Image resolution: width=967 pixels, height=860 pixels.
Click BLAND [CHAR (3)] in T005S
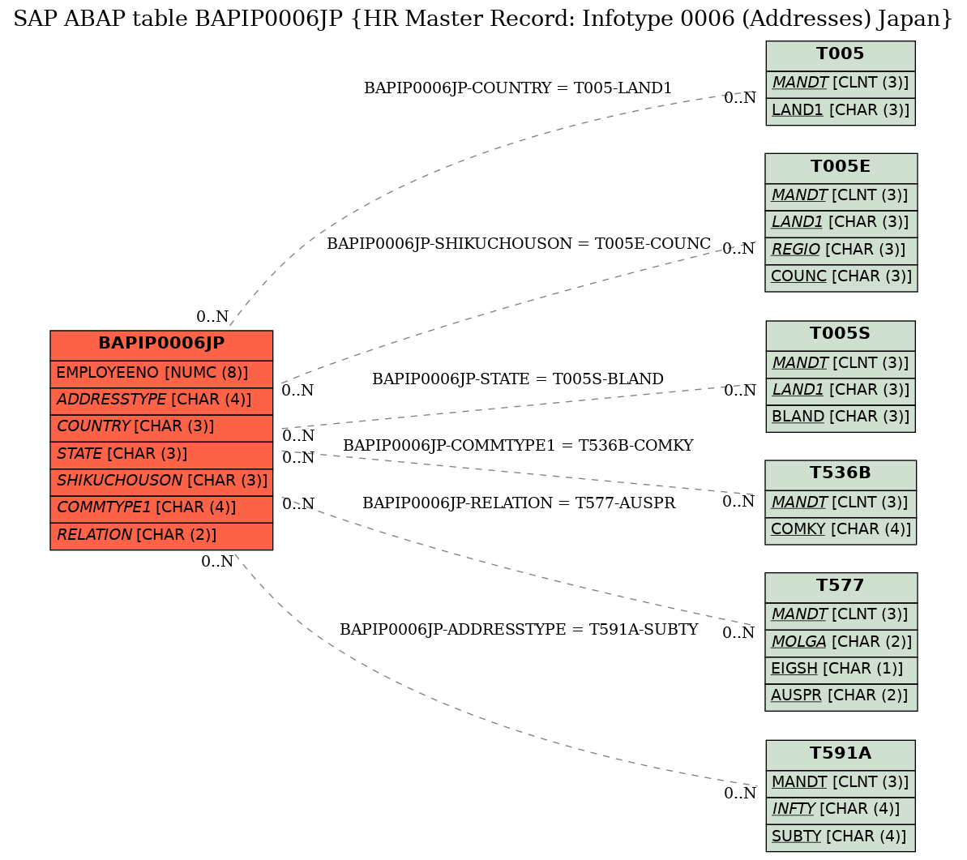click(x=840, y=418)
